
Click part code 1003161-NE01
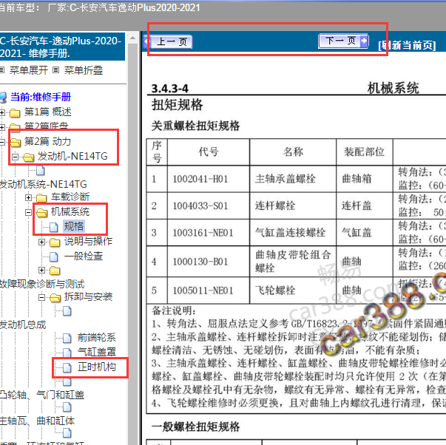click(203, 233)
